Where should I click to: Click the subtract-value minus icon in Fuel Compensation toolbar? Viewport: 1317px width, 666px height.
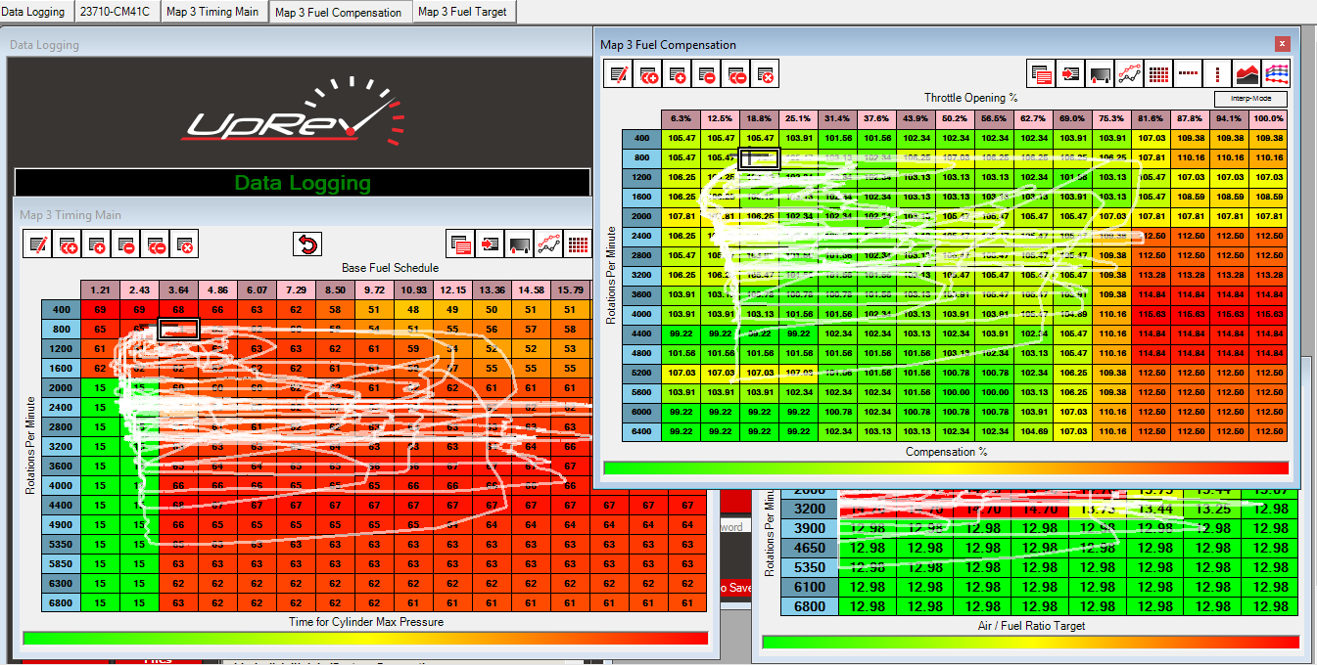coord(708,74)
